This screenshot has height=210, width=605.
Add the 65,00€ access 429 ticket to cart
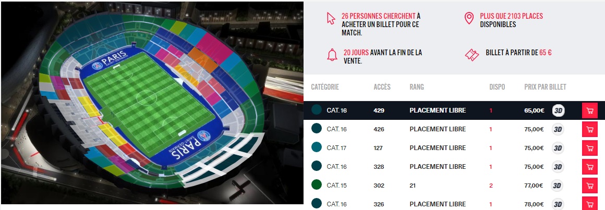(x=589, y=110)
